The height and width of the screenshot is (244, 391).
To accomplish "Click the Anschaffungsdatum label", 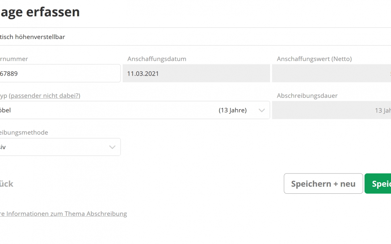I will 157,59.
